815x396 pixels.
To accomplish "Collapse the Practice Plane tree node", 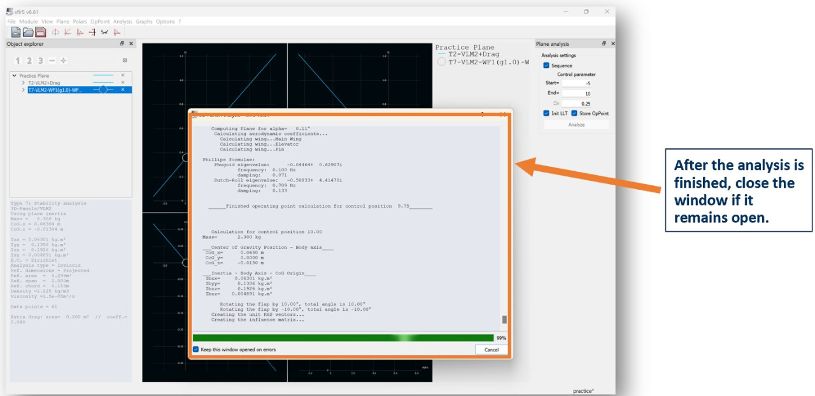I will point(15,76).
